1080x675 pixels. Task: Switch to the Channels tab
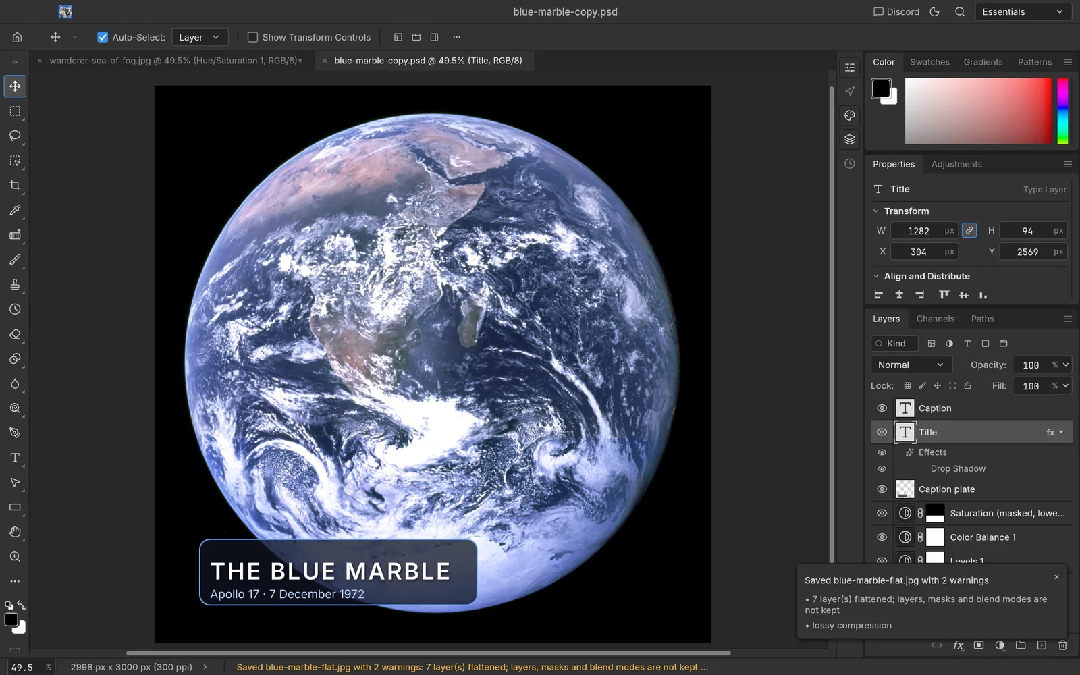point(935,319)
